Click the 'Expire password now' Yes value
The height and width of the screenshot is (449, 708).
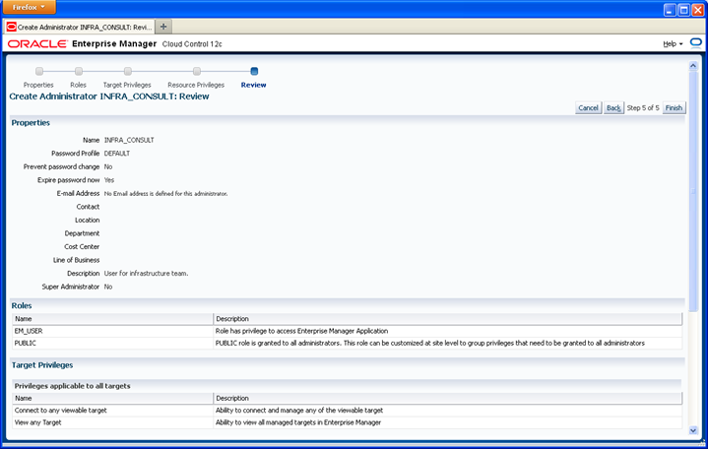[109, 180]
